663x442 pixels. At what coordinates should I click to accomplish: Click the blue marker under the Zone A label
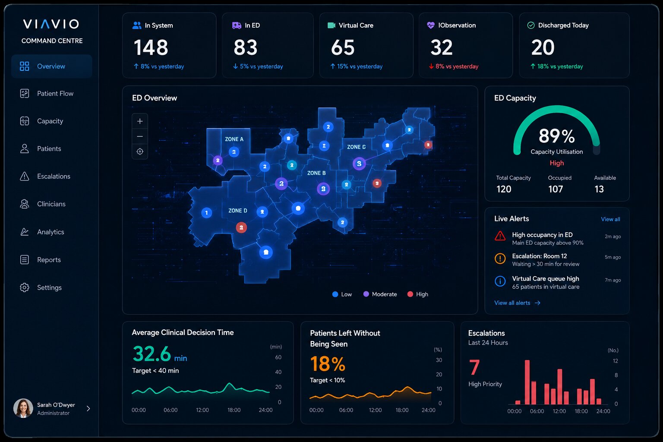click(234, 152)
